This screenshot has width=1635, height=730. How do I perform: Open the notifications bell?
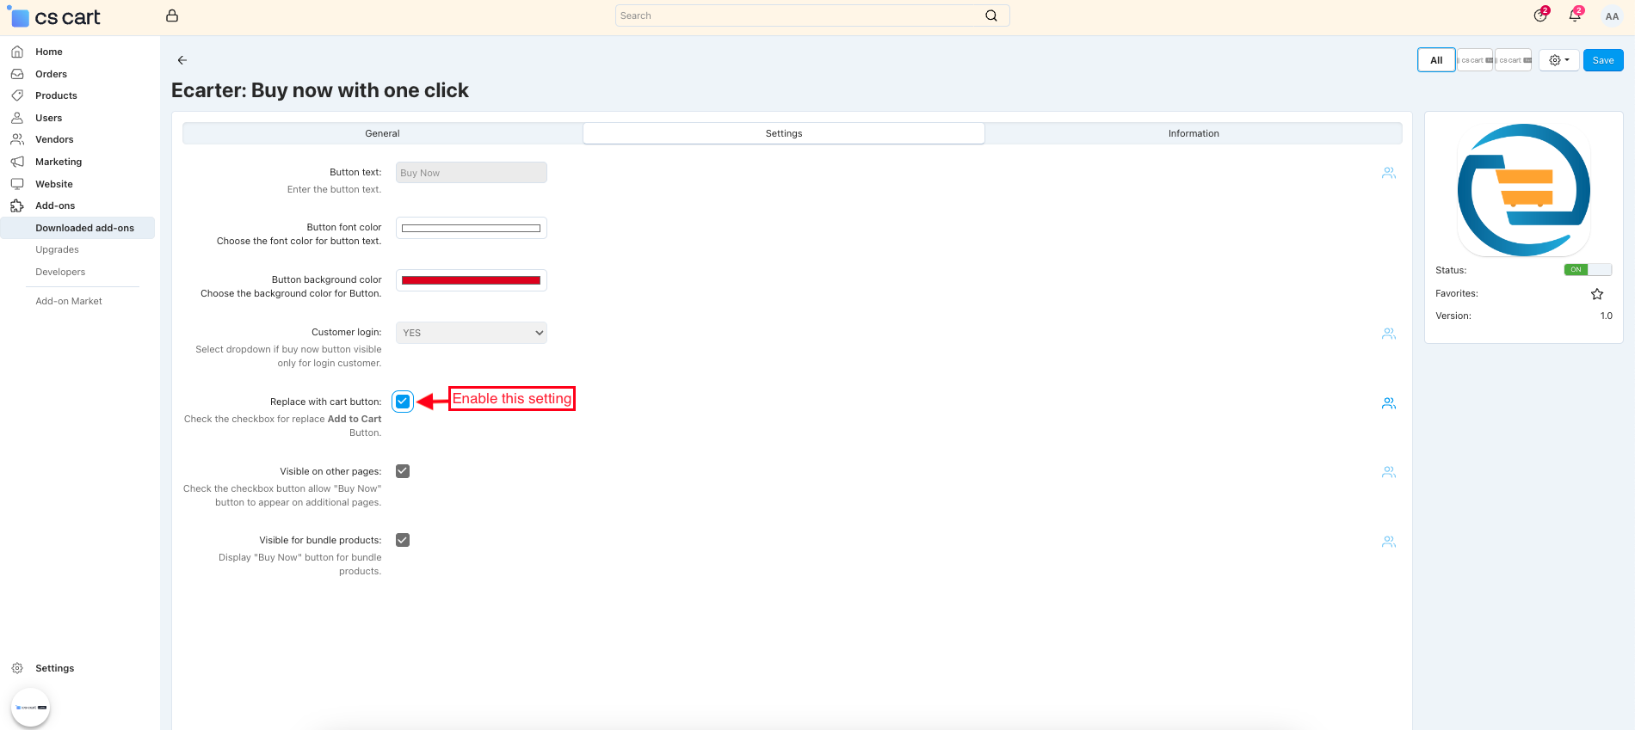1575,15
